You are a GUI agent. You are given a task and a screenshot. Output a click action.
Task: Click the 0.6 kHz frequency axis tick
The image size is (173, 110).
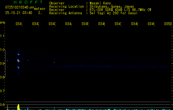(2, 105)
